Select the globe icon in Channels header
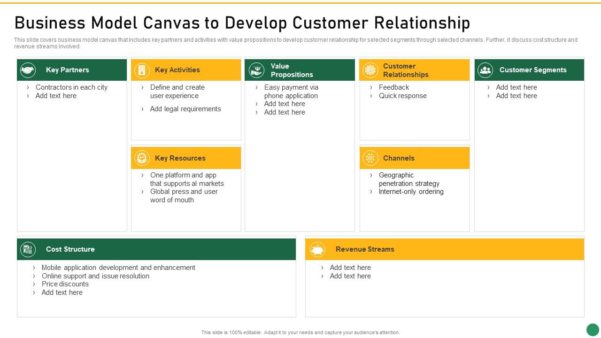 (x=371, y=158)
